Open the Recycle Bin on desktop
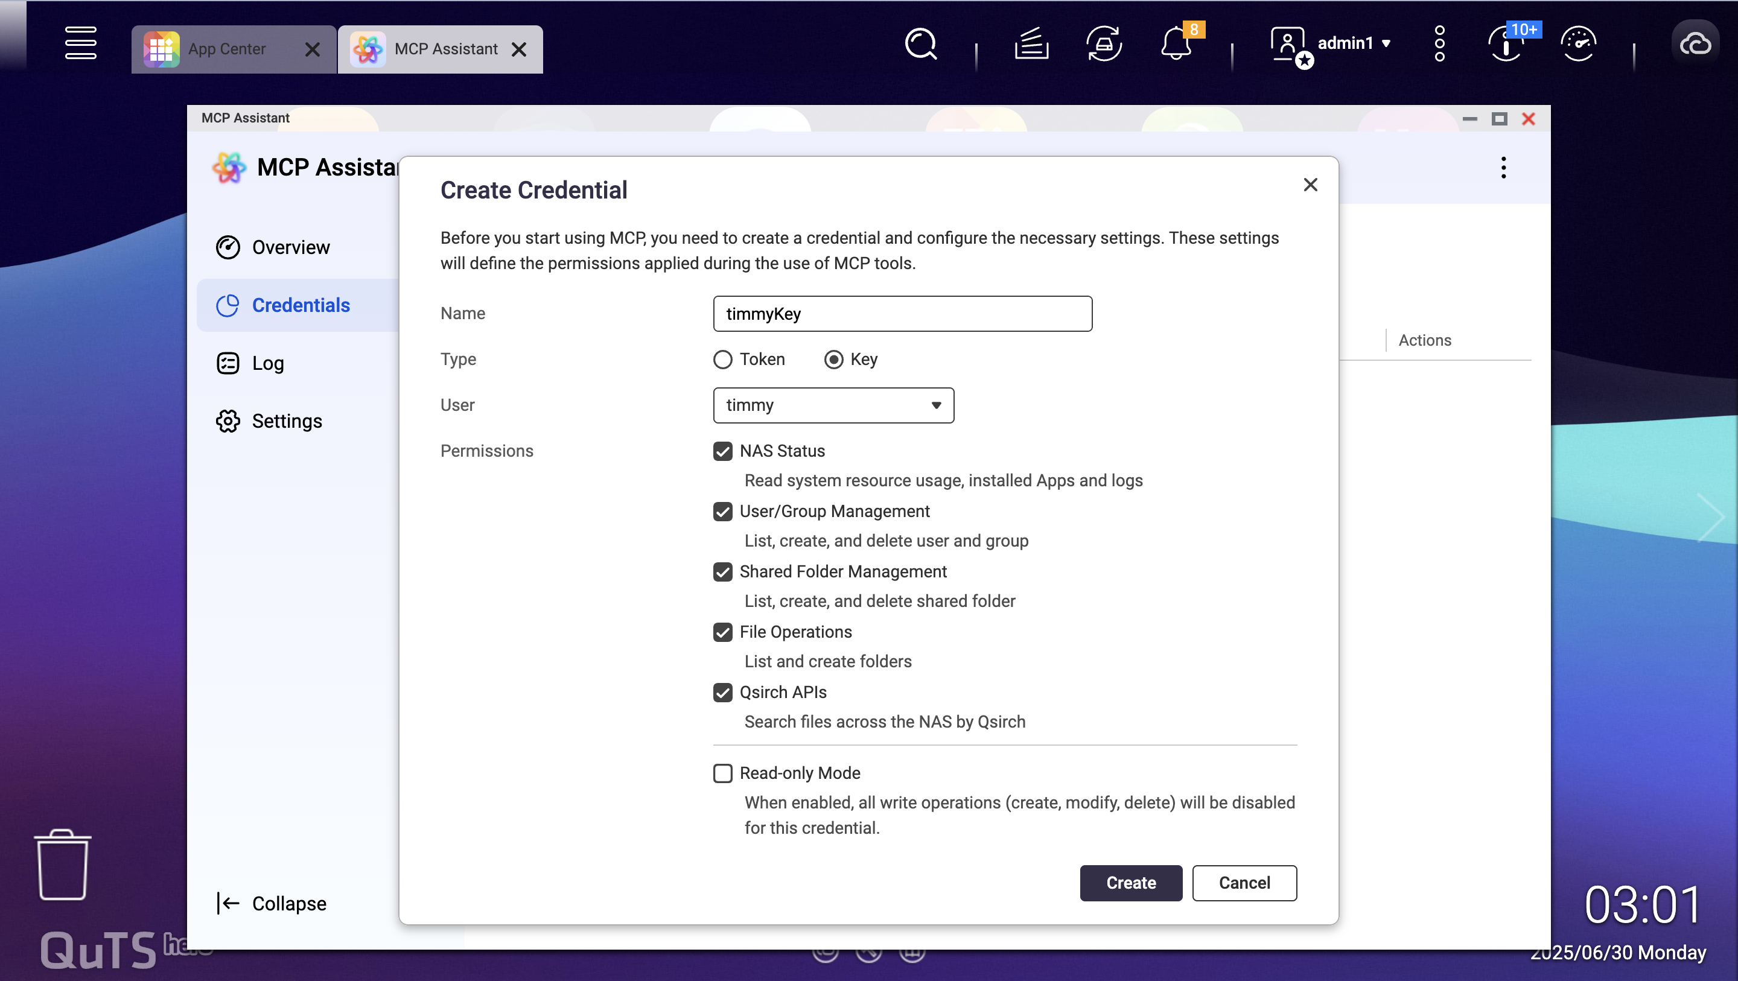Viewport: 1738px width, 981px height. click(x=63, y=866)
